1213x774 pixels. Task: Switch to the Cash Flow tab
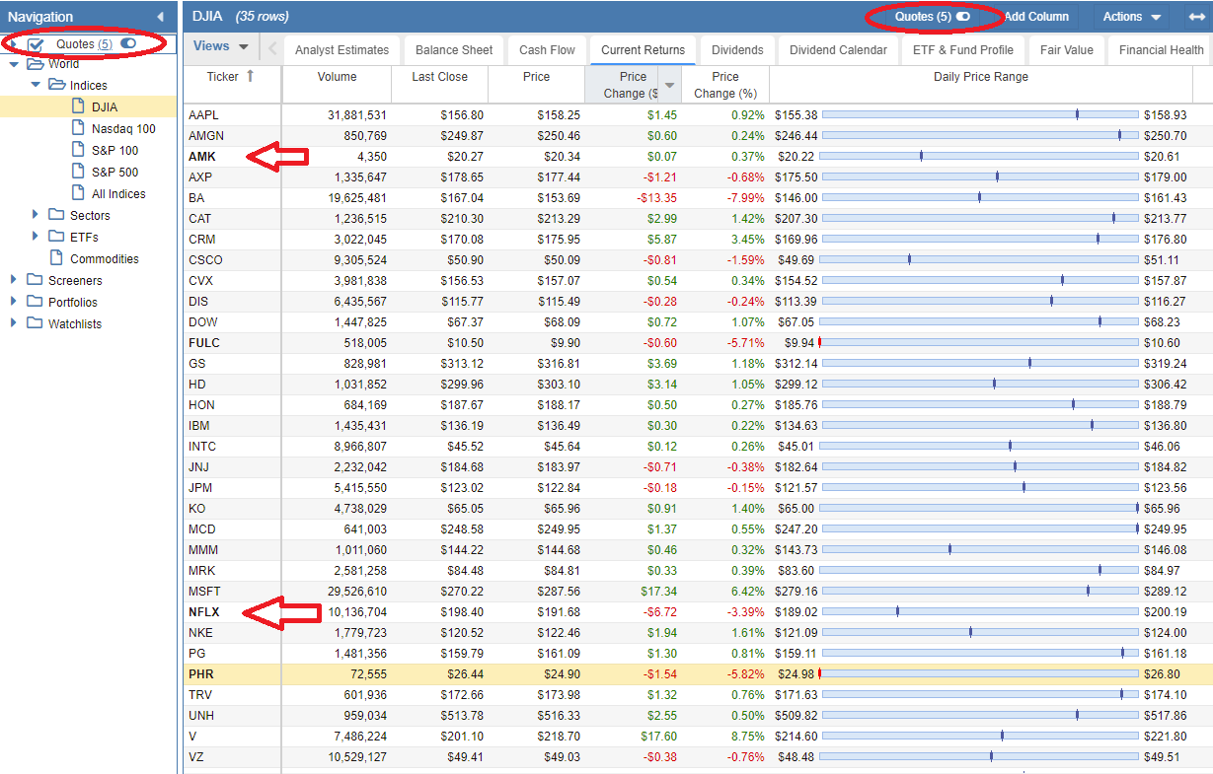(x=547, y=50)
